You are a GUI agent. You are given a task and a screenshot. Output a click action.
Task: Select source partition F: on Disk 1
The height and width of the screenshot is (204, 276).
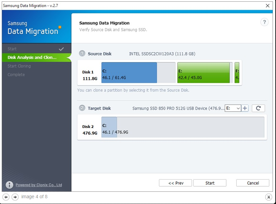point(237,73)
